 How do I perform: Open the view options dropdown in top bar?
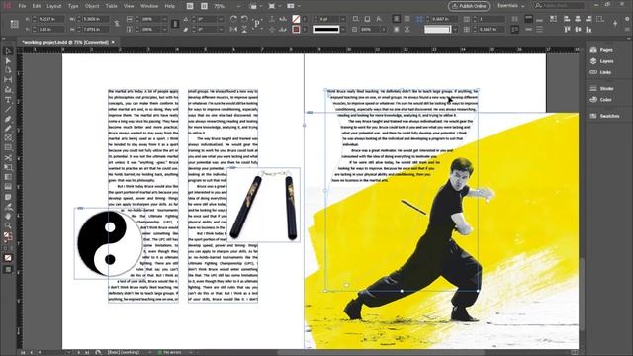tap(255, 6)
